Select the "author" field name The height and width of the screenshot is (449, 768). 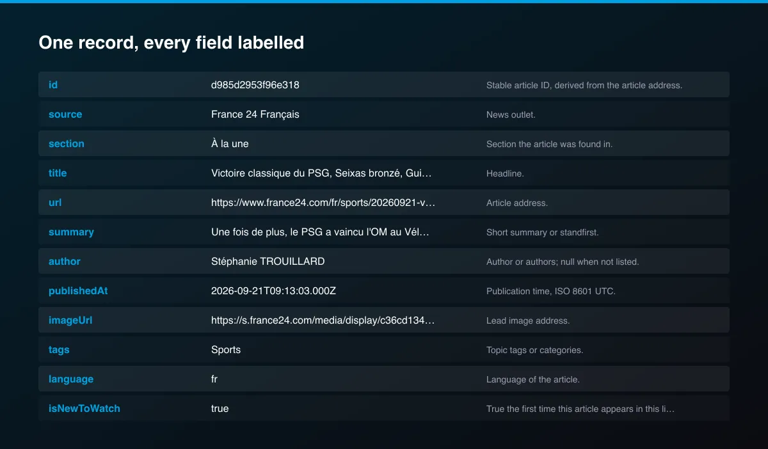click(x=65, y=262)
